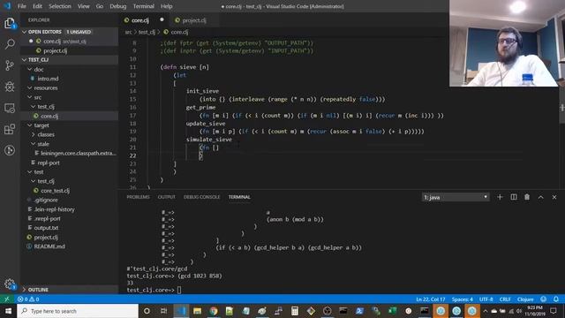Open the Explorer view in activity bar
Image resolution: width=565 pixels, height=318 pixels.
10,24
